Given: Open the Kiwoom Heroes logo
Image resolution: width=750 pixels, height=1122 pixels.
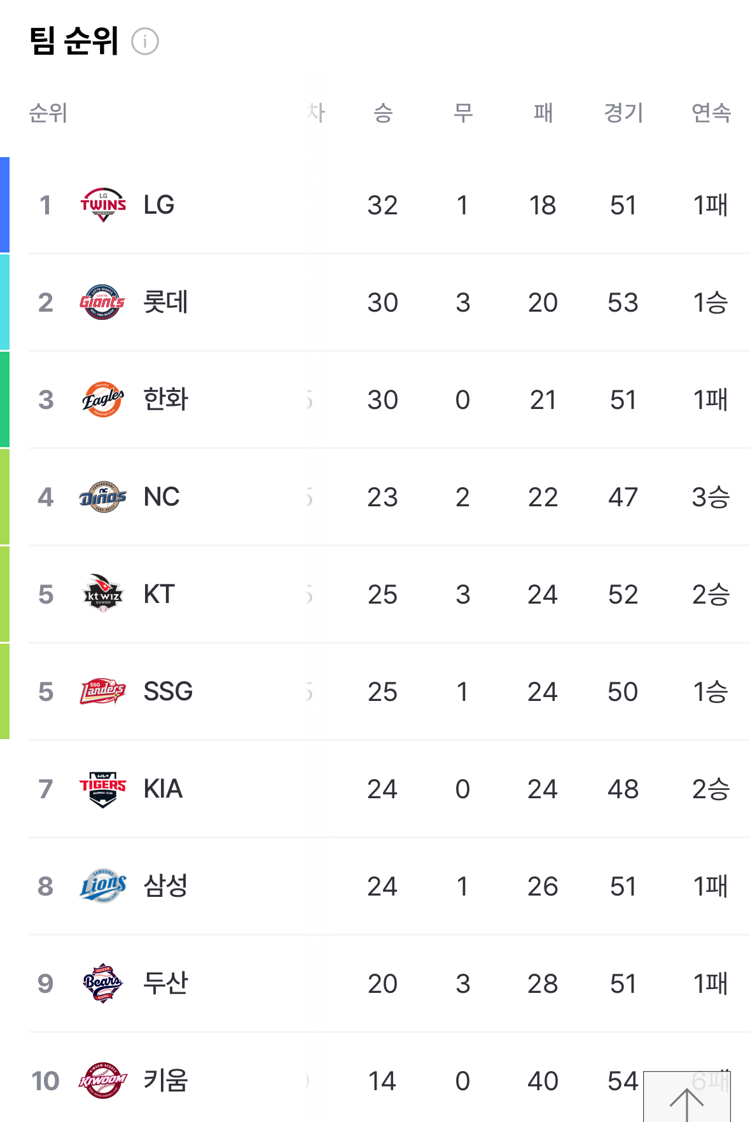Looking at the screenshot, I should [102, 1081].
